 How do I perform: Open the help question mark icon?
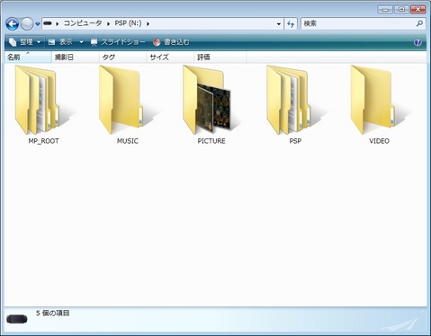pos(418,42)
